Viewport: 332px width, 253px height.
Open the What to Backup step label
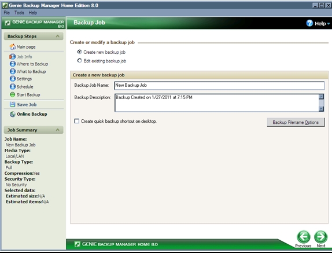[31, 72]
